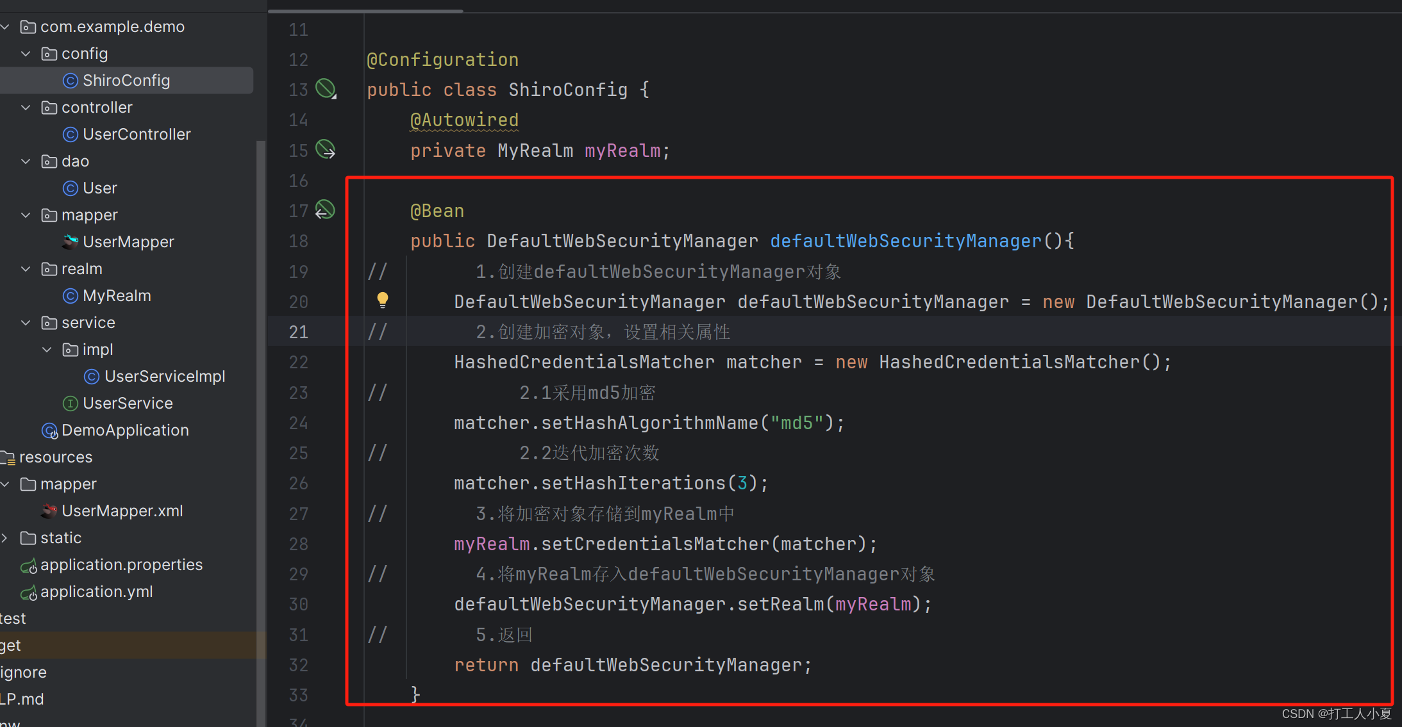Image resolution: width=1402 pixels, height=727 pixels.
Task: Open the ShiroConfig class file
Action: (x=126, y=81)
